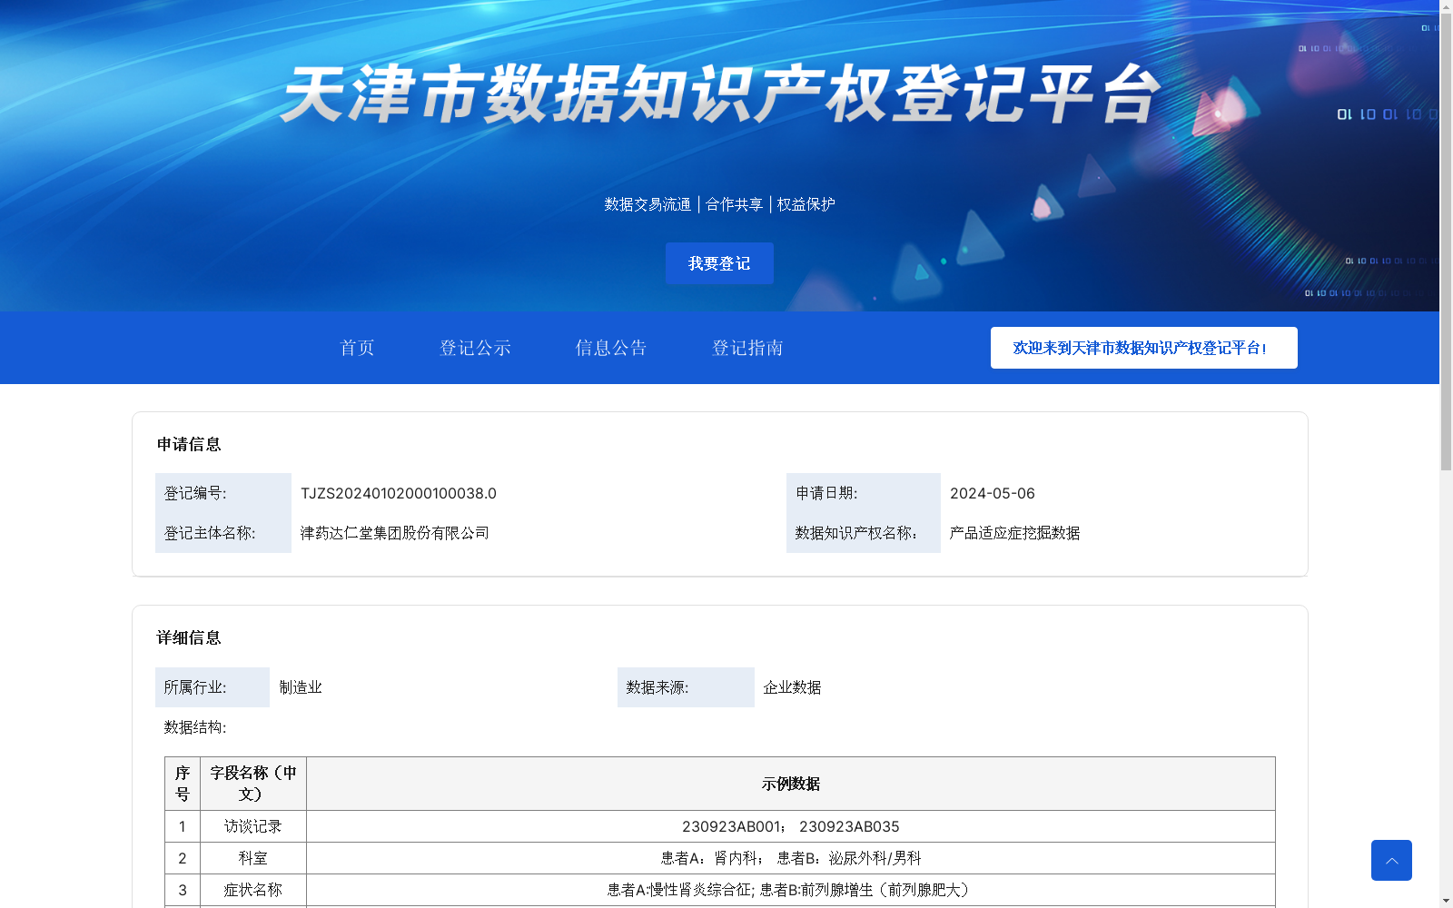
Task: Open the 登记指南 nav item
Action: click(747, 348)
